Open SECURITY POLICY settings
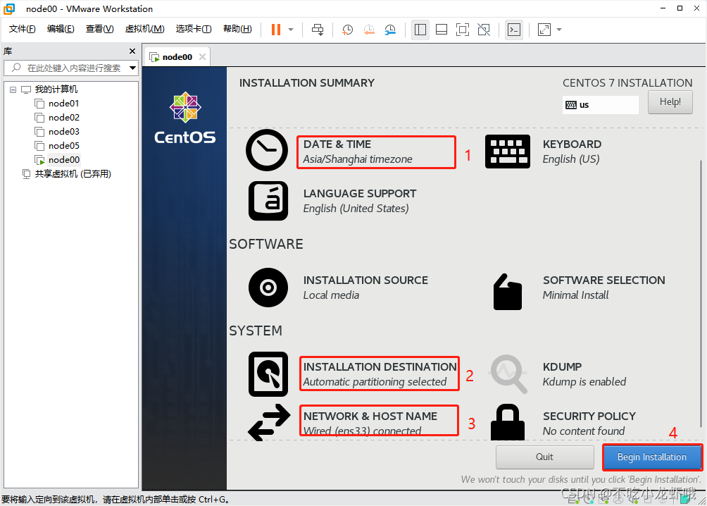This screenshot has height=506, width=707. tap(589, 424)
